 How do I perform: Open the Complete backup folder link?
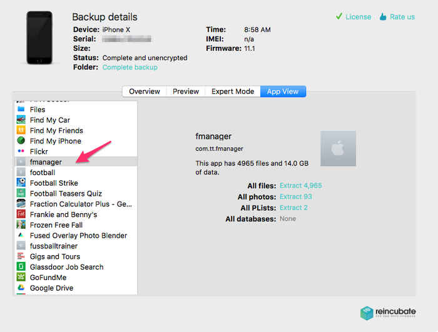click(130, 68)
